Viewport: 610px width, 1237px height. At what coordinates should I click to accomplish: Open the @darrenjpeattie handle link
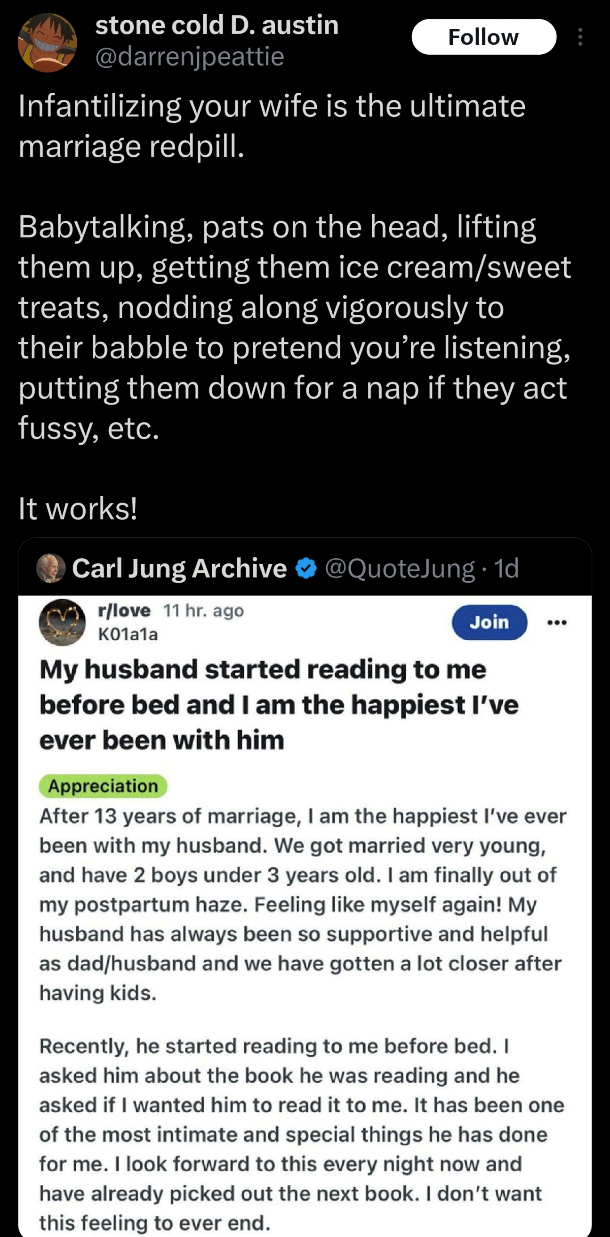(190, 57)
